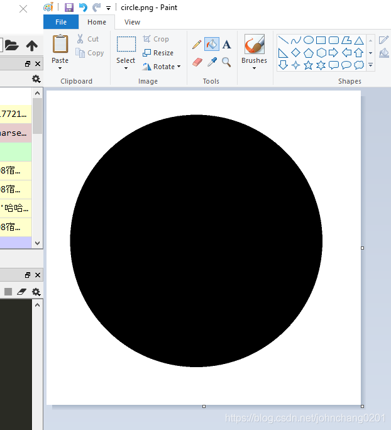Image resolution: width=391 pixels, height=430 pixels.
Task: Expand the Paste options arrow
Action: coord(60,68)
